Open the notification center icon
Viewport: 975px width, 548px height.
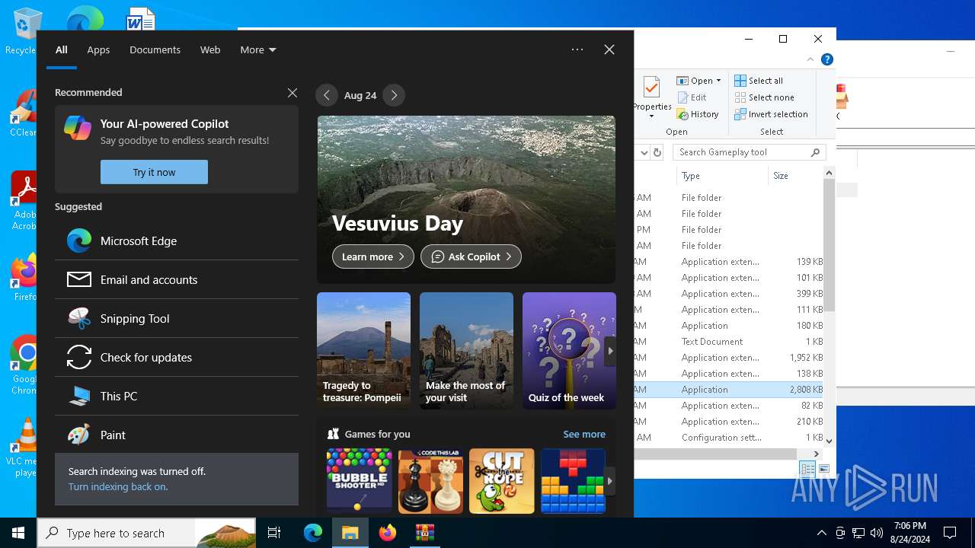[x=951, y=533]
